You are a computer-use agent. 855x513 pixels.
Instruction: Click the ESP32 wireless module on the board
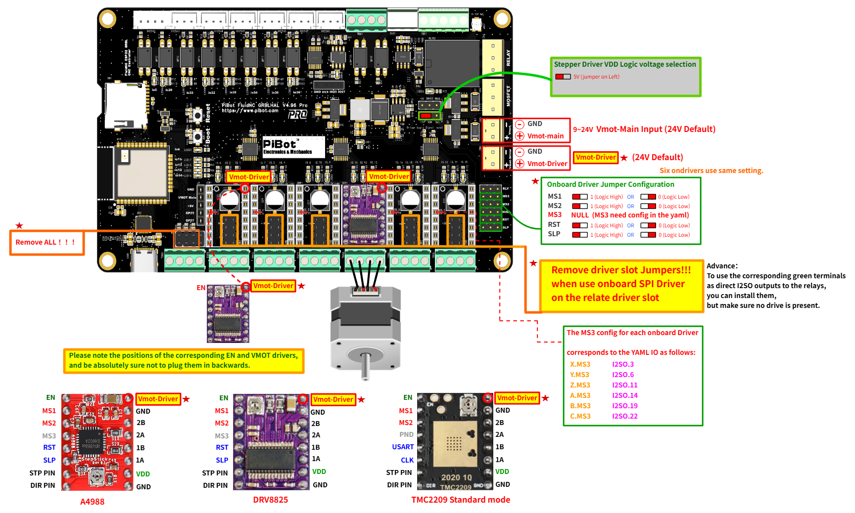coord(142,173)
